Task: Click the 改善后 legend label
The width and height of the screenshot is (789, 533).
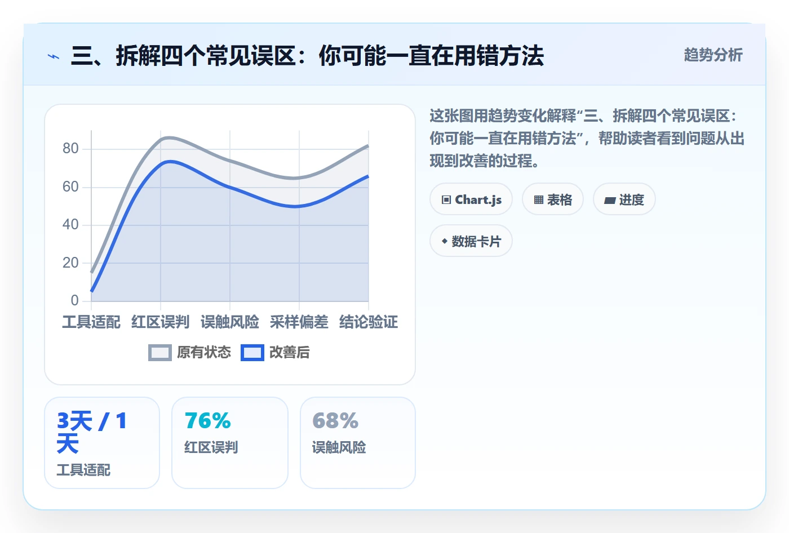Action: click(290, 353)
